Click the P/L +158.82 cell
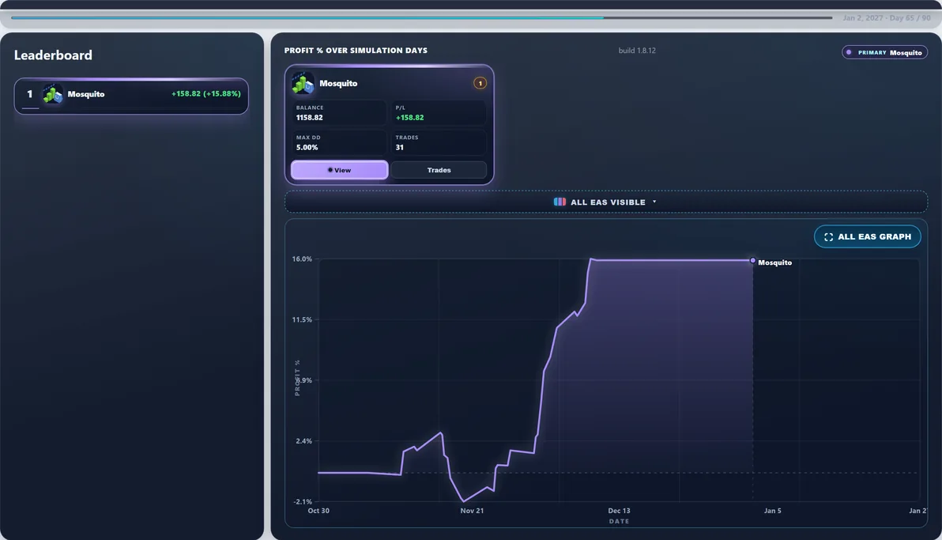This screenshot has width=942, height=540. click(x=439, y=112)
